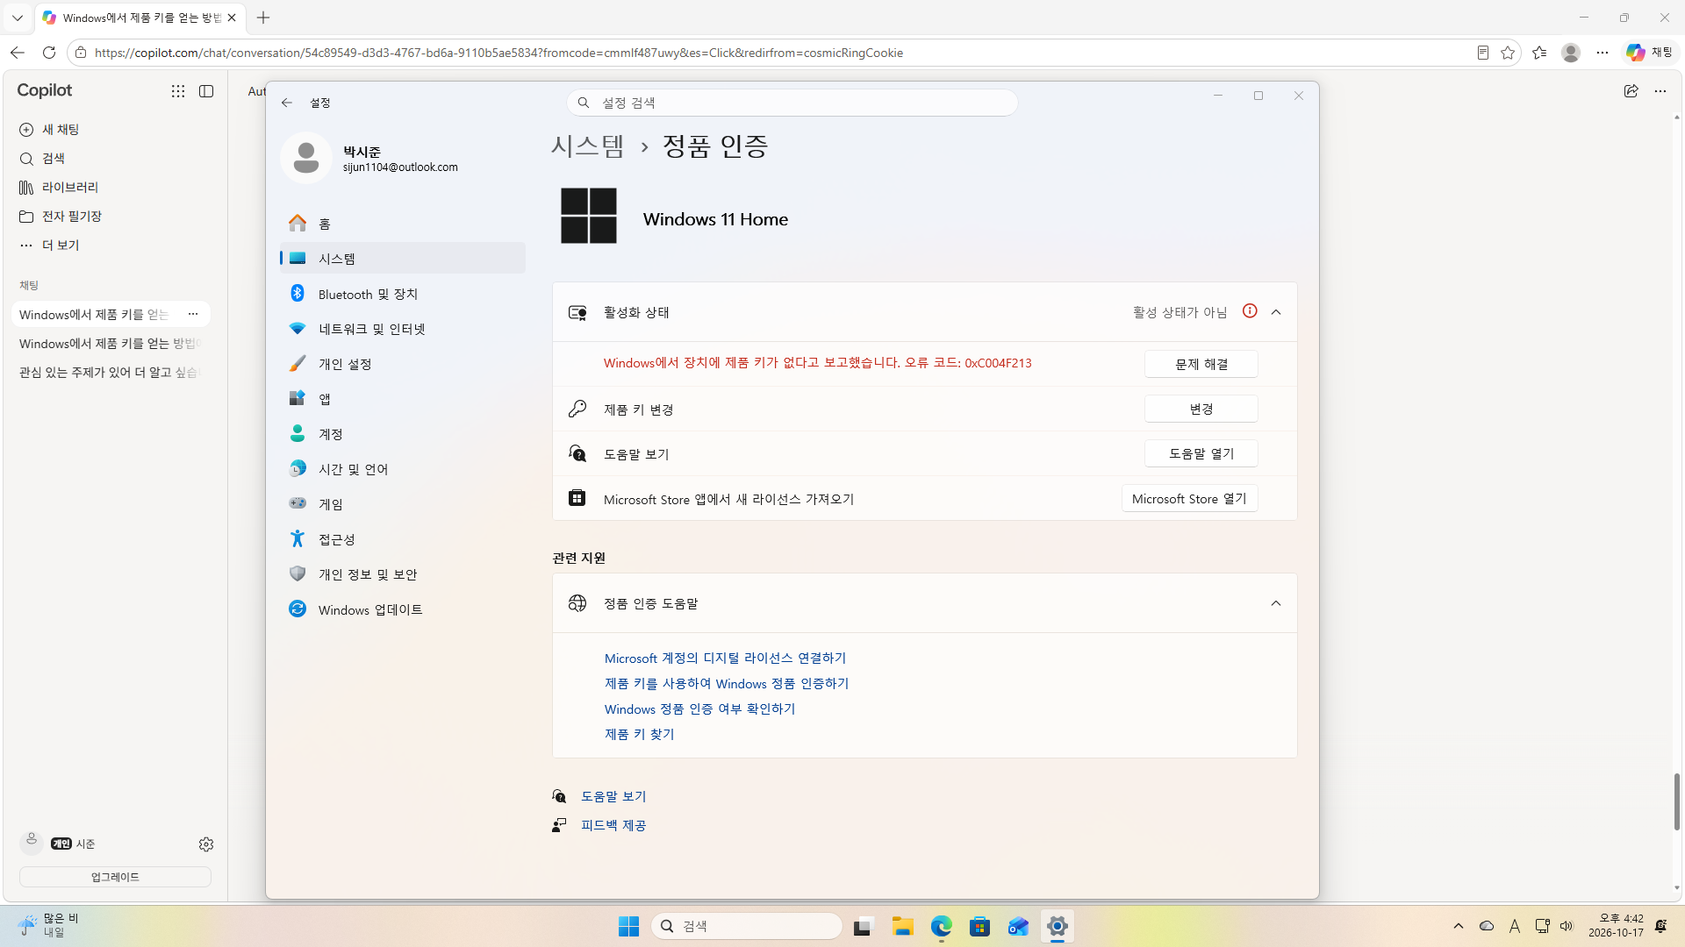Open Windows 업데이트 in Settings sidebar
The width and height of the screenshot is (1685, 947).
click(x=403, y=609)
